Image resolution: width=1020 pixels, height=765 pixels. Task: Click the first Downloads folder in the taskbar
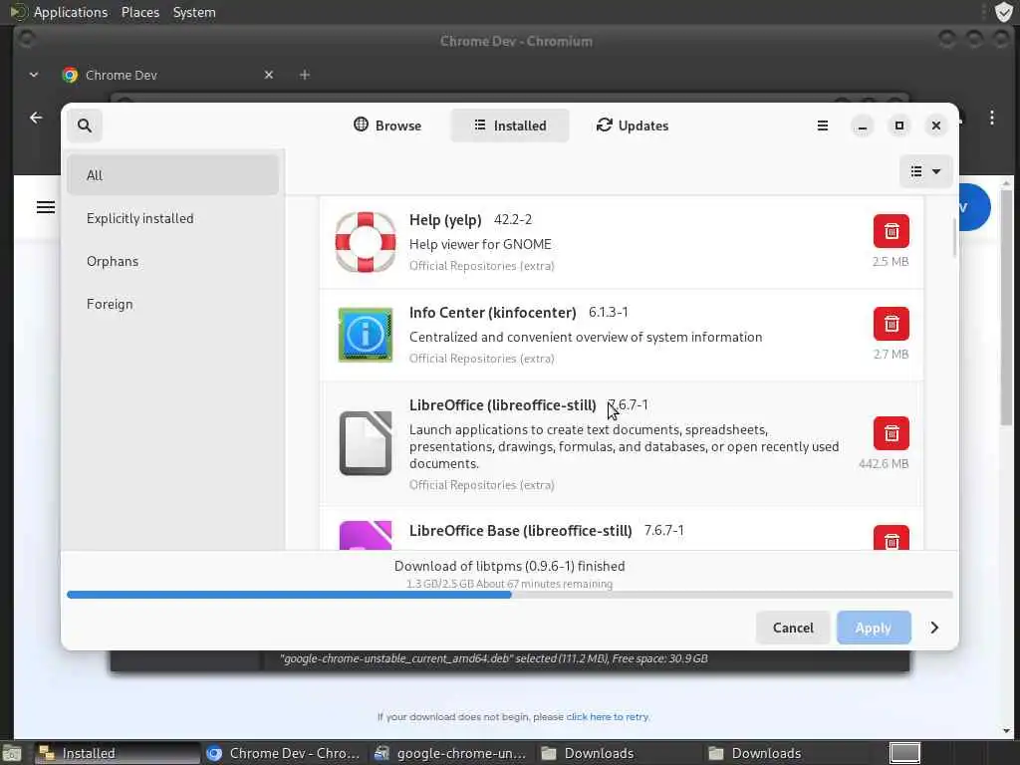tap(619, 753)
